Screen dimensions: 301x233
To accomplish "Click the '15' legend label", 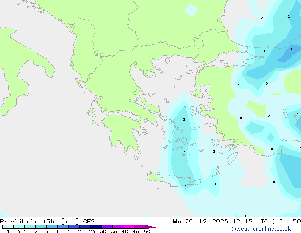I will pyautogui.click(x=70, y=231).
